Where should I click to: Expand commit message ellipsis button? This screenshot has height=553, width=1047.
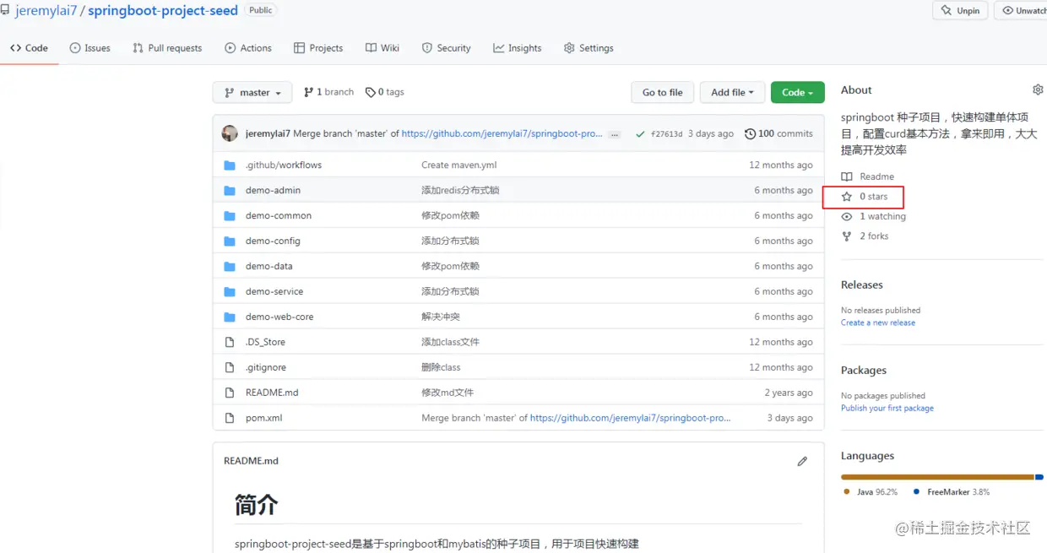click(x=615, y=134)
